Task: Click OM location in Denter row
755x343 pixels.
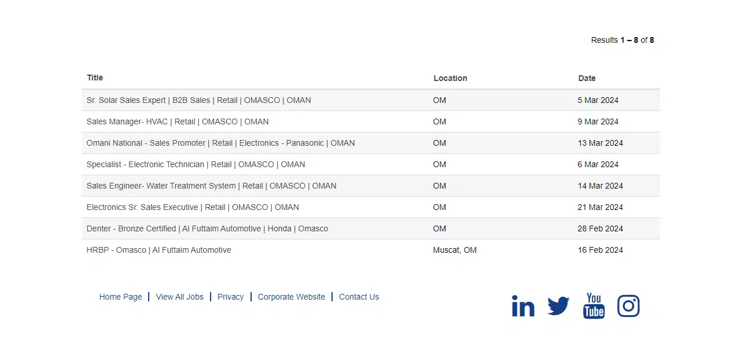Action: click(440, 228)
